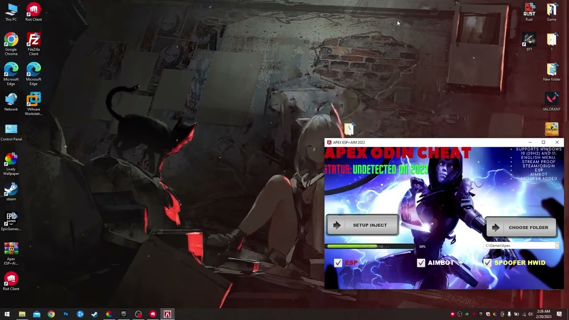Viewport: 569px width, 320px height.
Task: Select the steam desktop shortcut
Action: 11,192
